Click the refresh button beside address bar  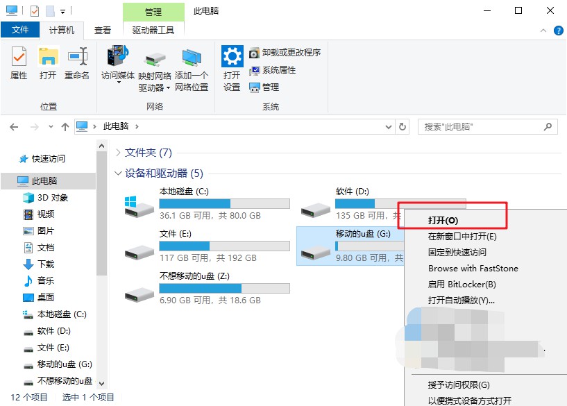tap(403, 127)
